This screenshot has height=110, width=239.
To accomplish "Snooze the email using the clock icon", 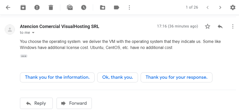I will 84,7.
